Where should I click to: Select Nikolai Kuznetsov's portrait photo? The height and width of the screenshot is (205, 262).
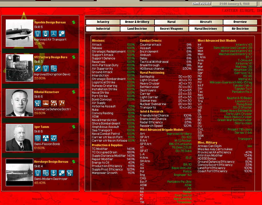pyautogui.click(x=19, y=102)
